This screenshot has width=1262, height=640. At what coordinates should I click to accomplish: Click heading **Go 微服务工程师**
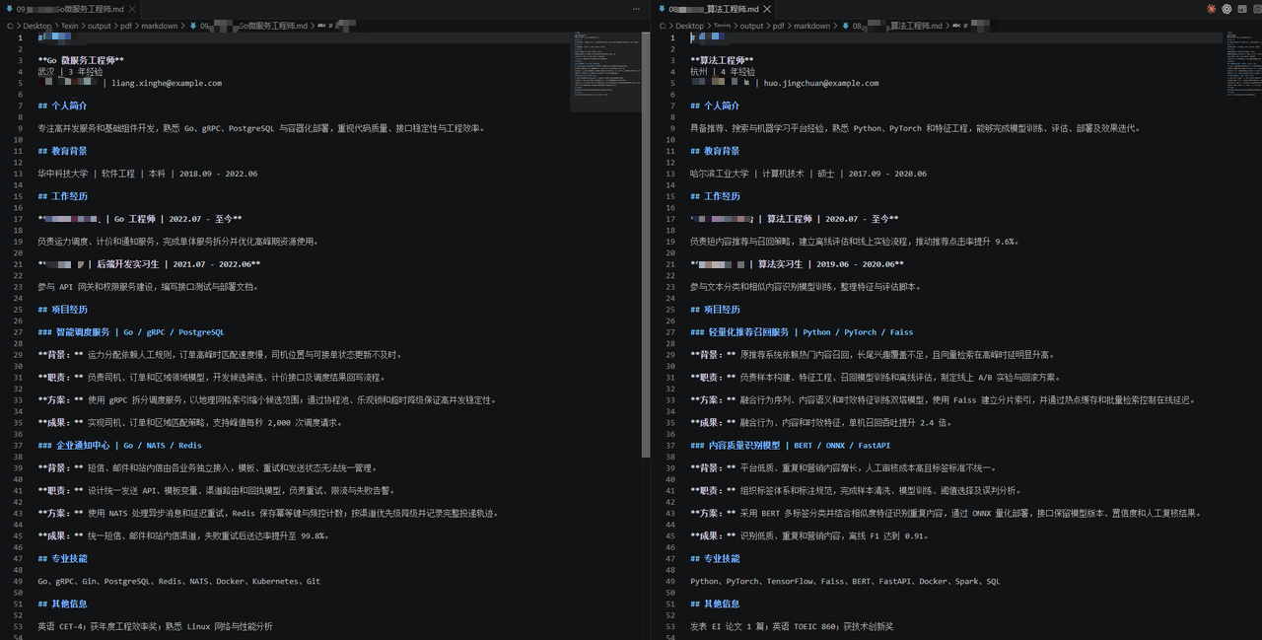(81, 60)
